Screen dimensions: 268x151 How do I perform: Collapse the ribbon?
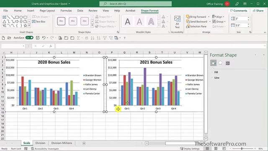coord(265,32)
